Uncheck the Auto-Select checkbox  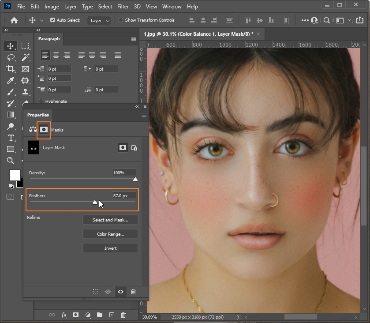52,20
